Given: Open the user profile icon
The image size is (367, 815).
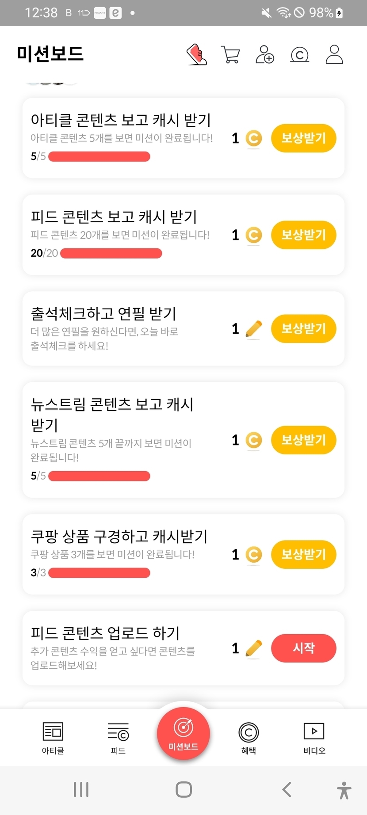Looking at the screenshot, I should (334, 55).
